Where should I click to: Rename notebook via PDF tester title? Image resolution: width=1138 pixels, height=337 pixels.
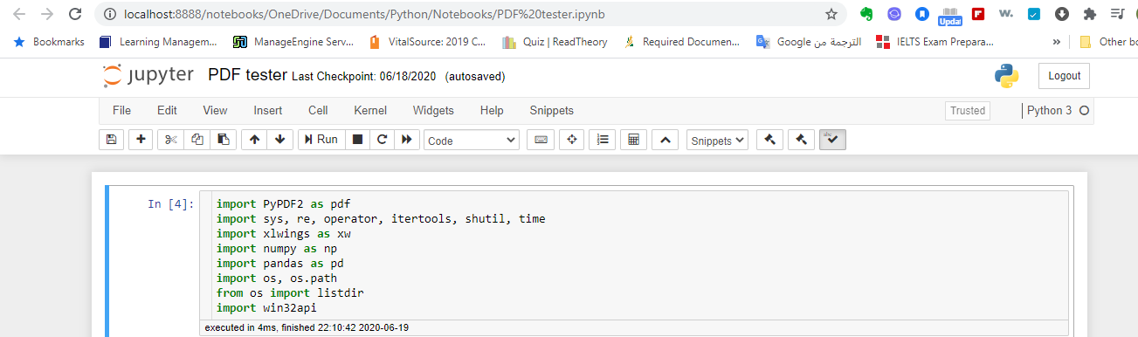[247, 75]
